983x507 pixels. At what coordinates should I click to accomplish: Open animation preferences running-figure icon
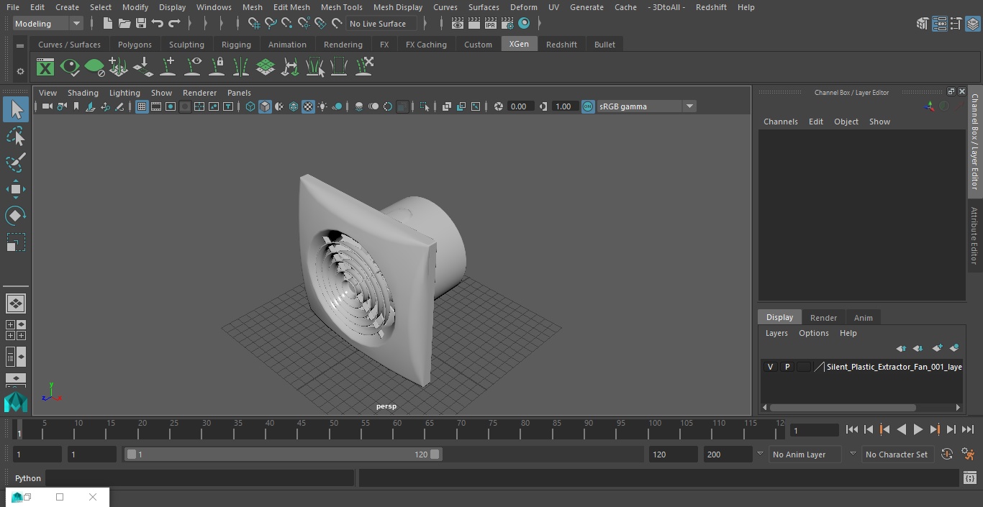coord(968,455)
